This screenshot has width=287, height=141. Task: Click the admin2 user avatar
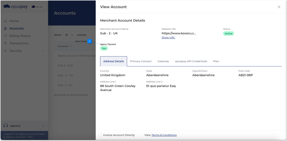pyautogui.click(x=6, y=126)
